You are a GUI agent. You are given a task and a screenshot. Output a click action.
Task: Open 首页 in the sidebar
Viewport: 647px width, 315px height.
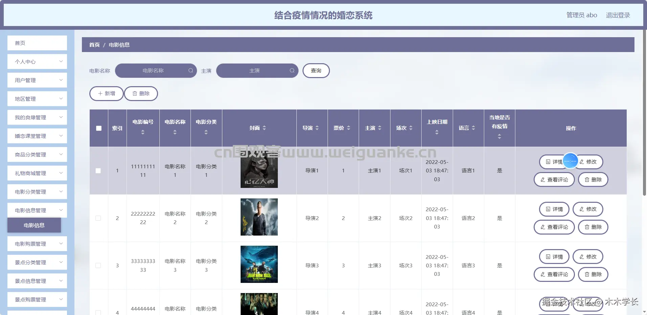(37, 43)
